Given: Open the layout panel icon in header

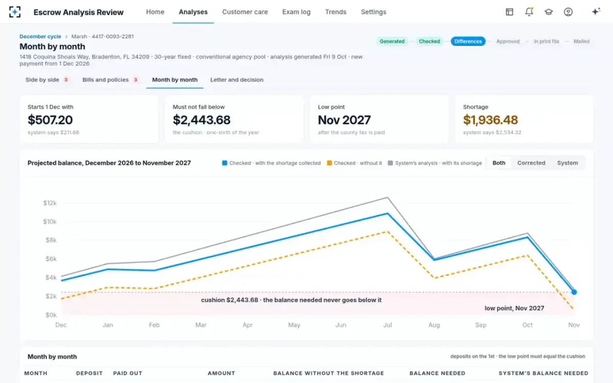Looking at the screenshot, I should point(509,12).
